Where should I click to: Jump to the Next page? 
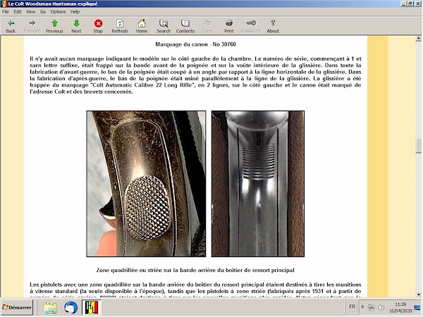click(x=76, y=26)
